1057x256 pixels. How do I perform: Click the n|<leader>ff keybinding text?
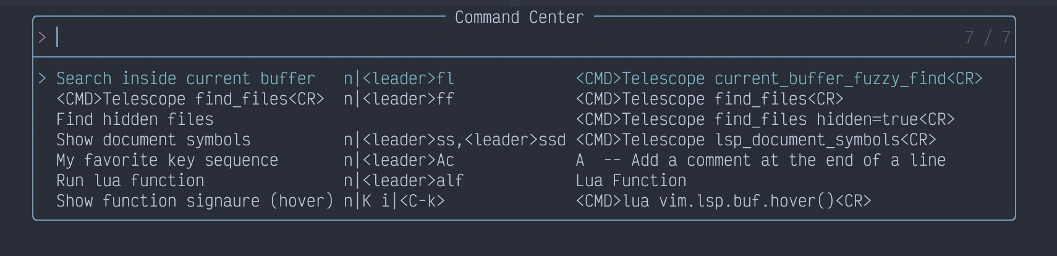point(399,99)
